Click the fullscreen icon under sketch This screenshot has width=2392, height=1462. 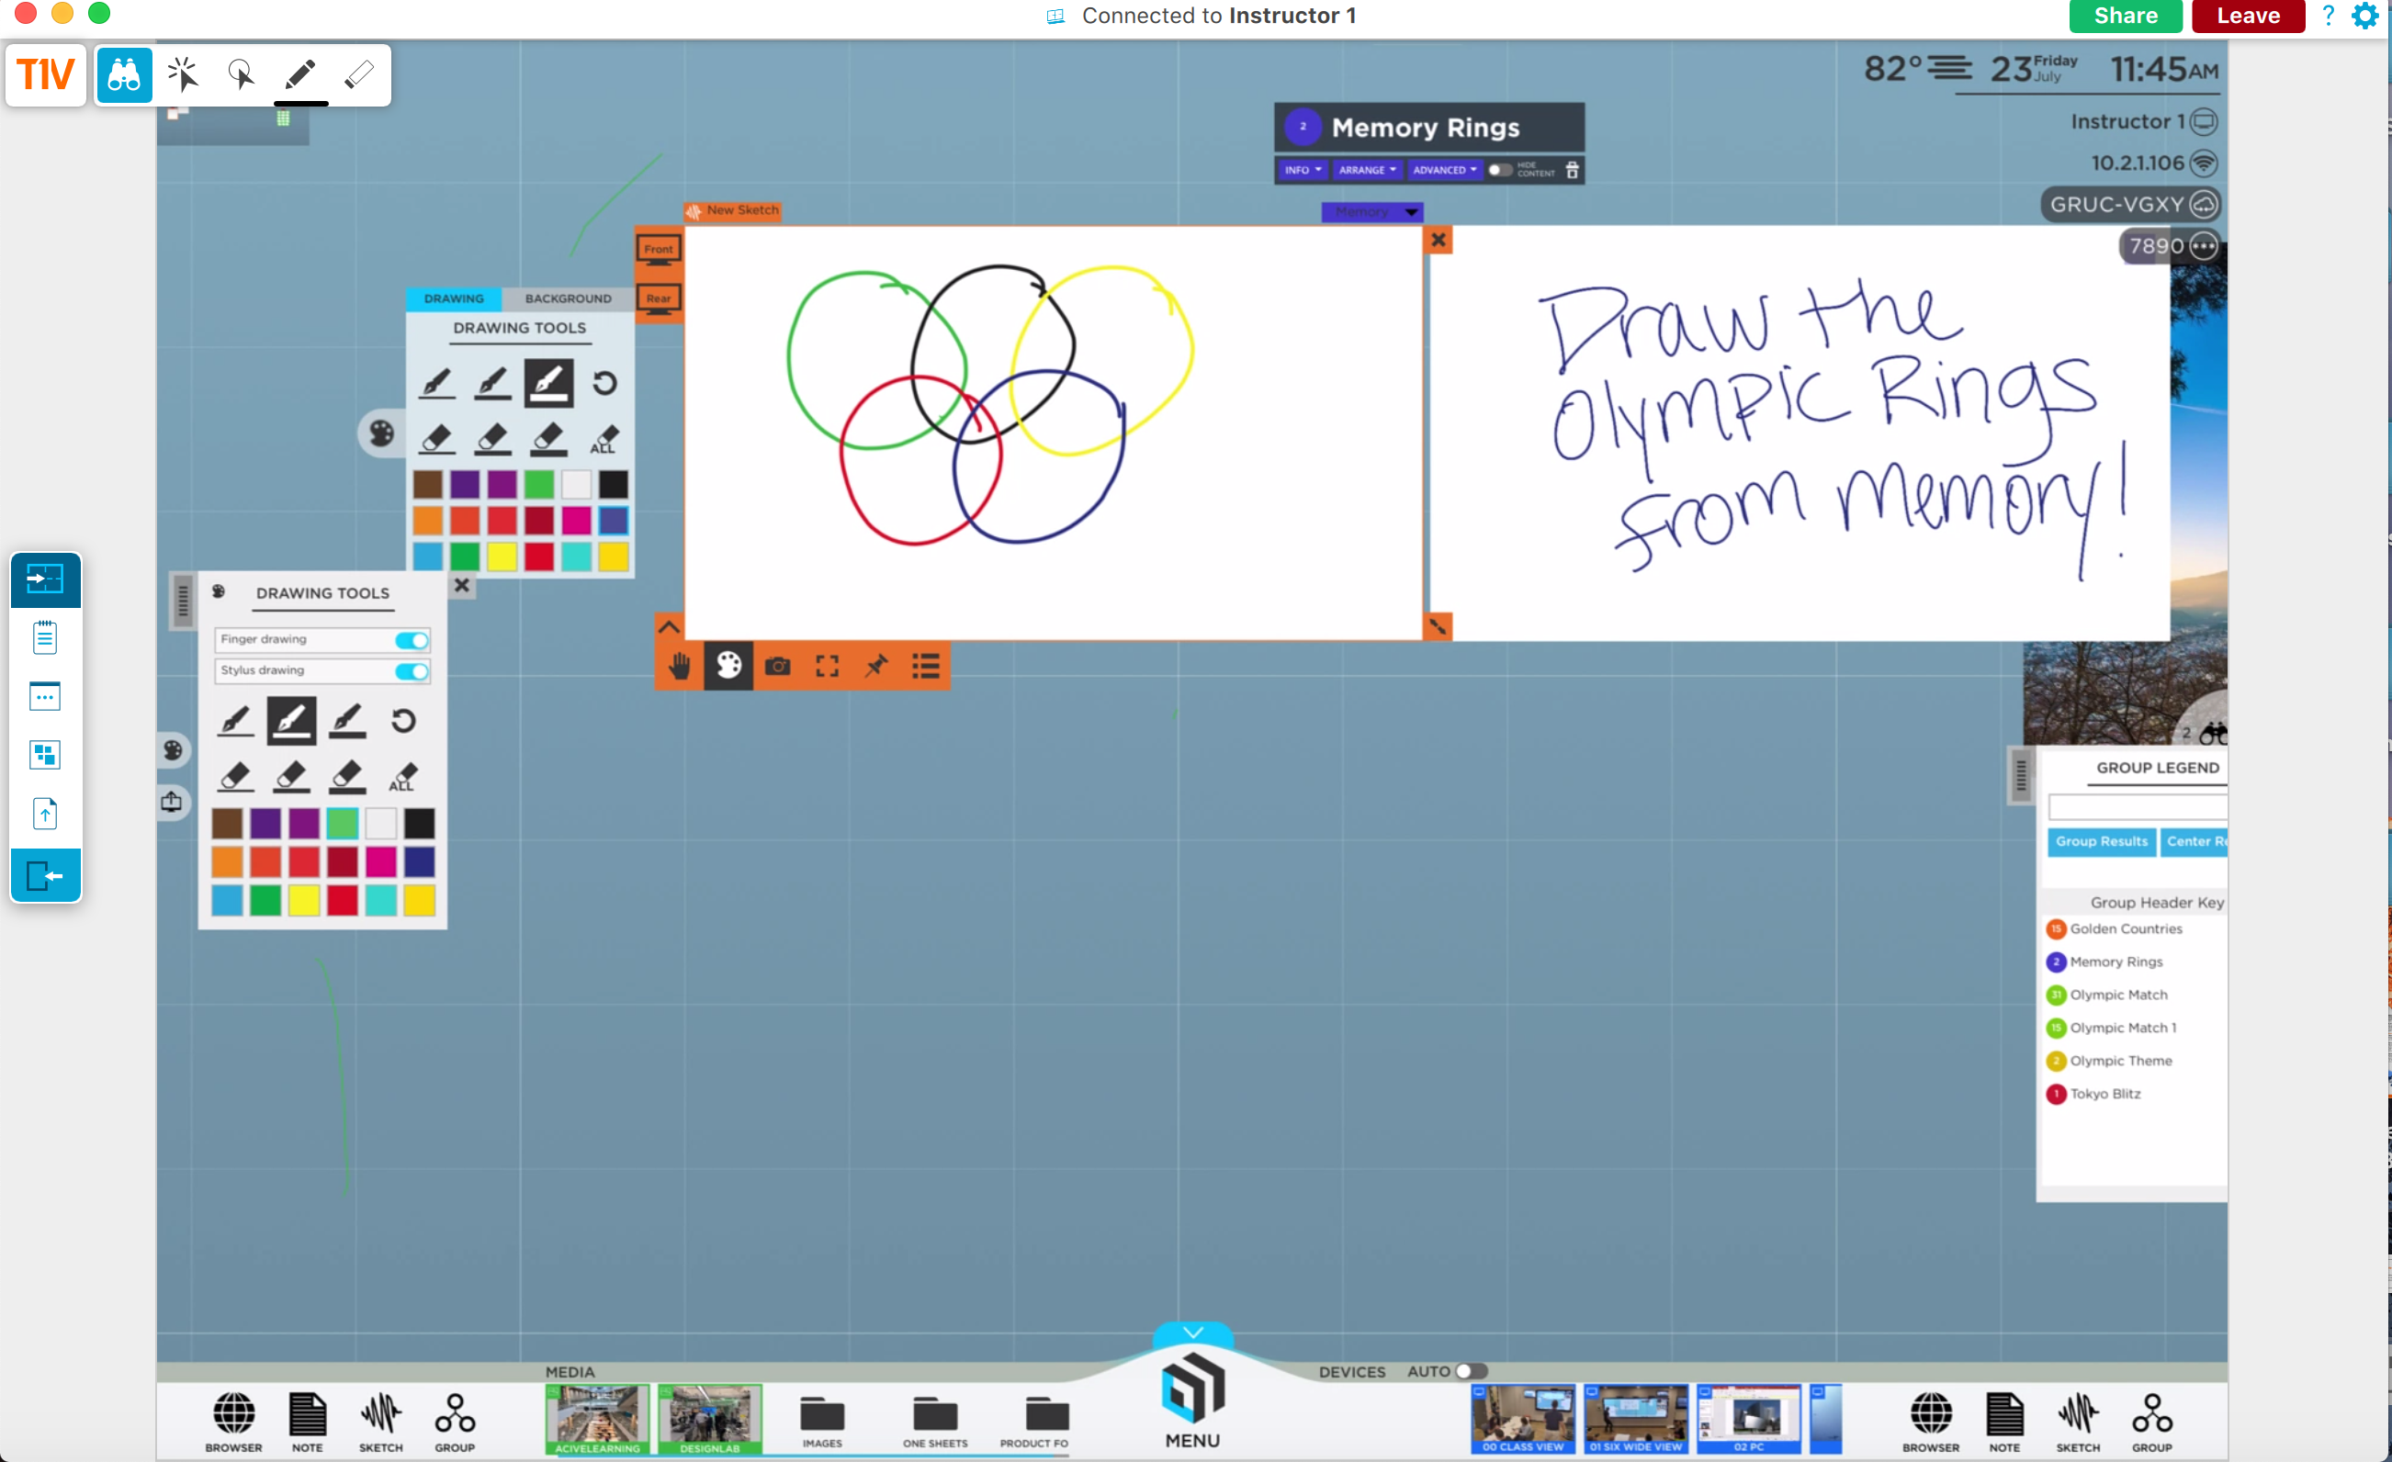827,666
